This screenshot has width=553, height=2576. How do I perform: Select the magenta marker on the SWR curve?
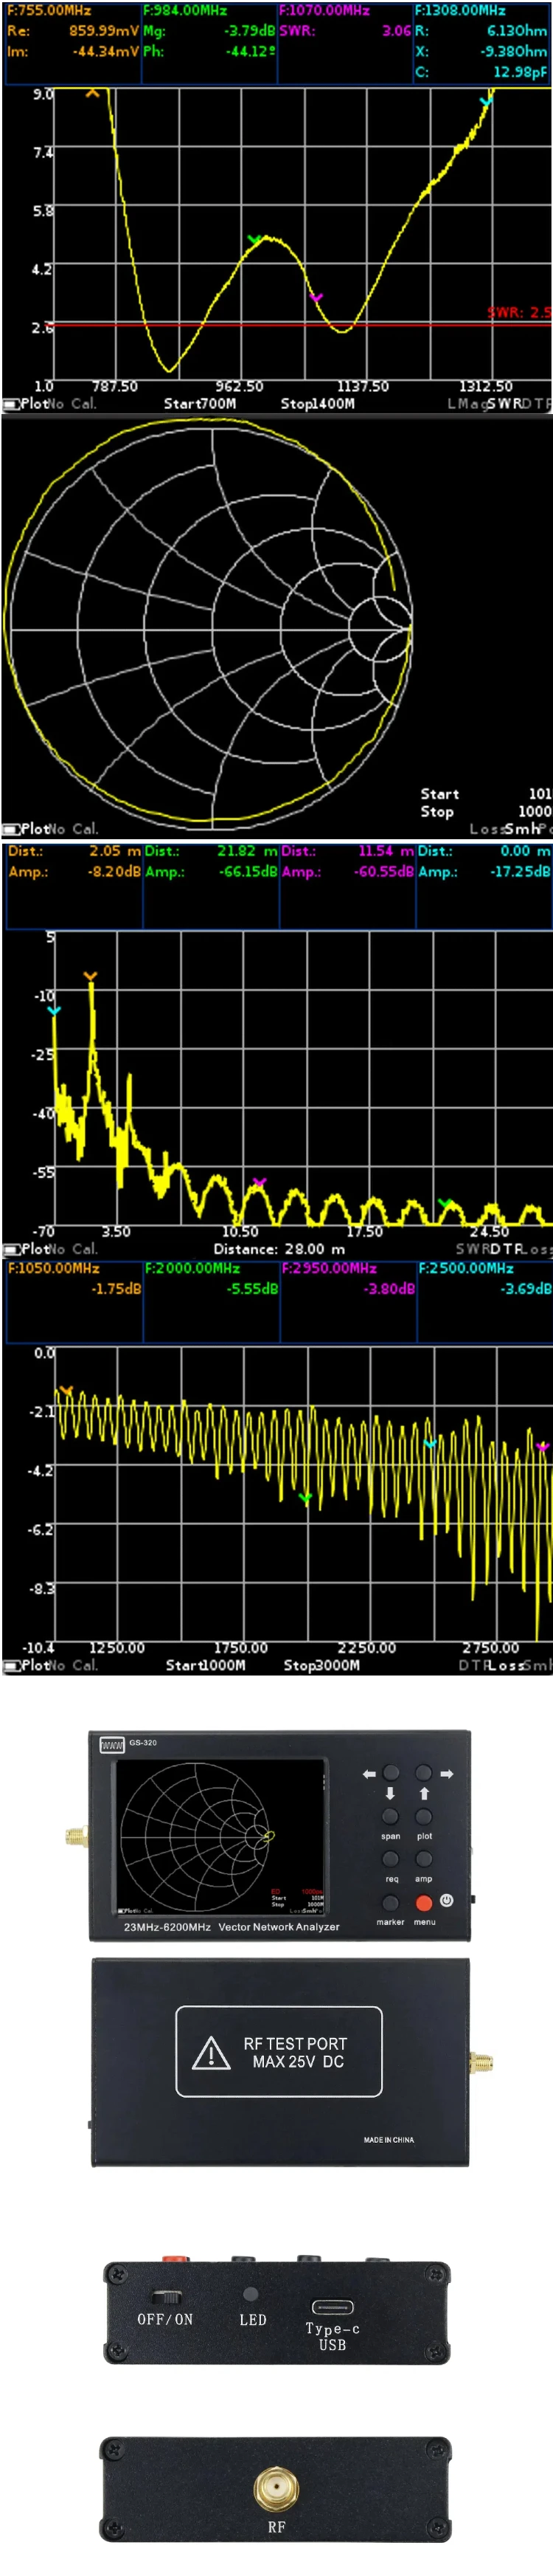[316, 297]
